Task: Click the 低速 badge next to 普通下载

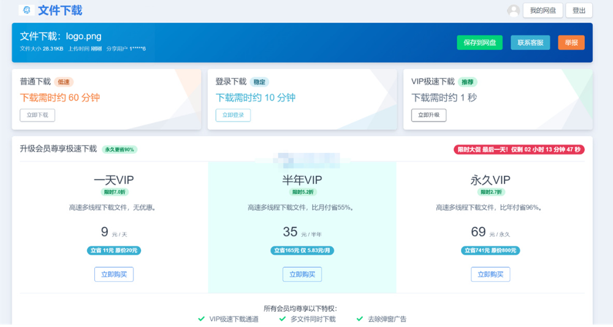Action: click(64, 82)
